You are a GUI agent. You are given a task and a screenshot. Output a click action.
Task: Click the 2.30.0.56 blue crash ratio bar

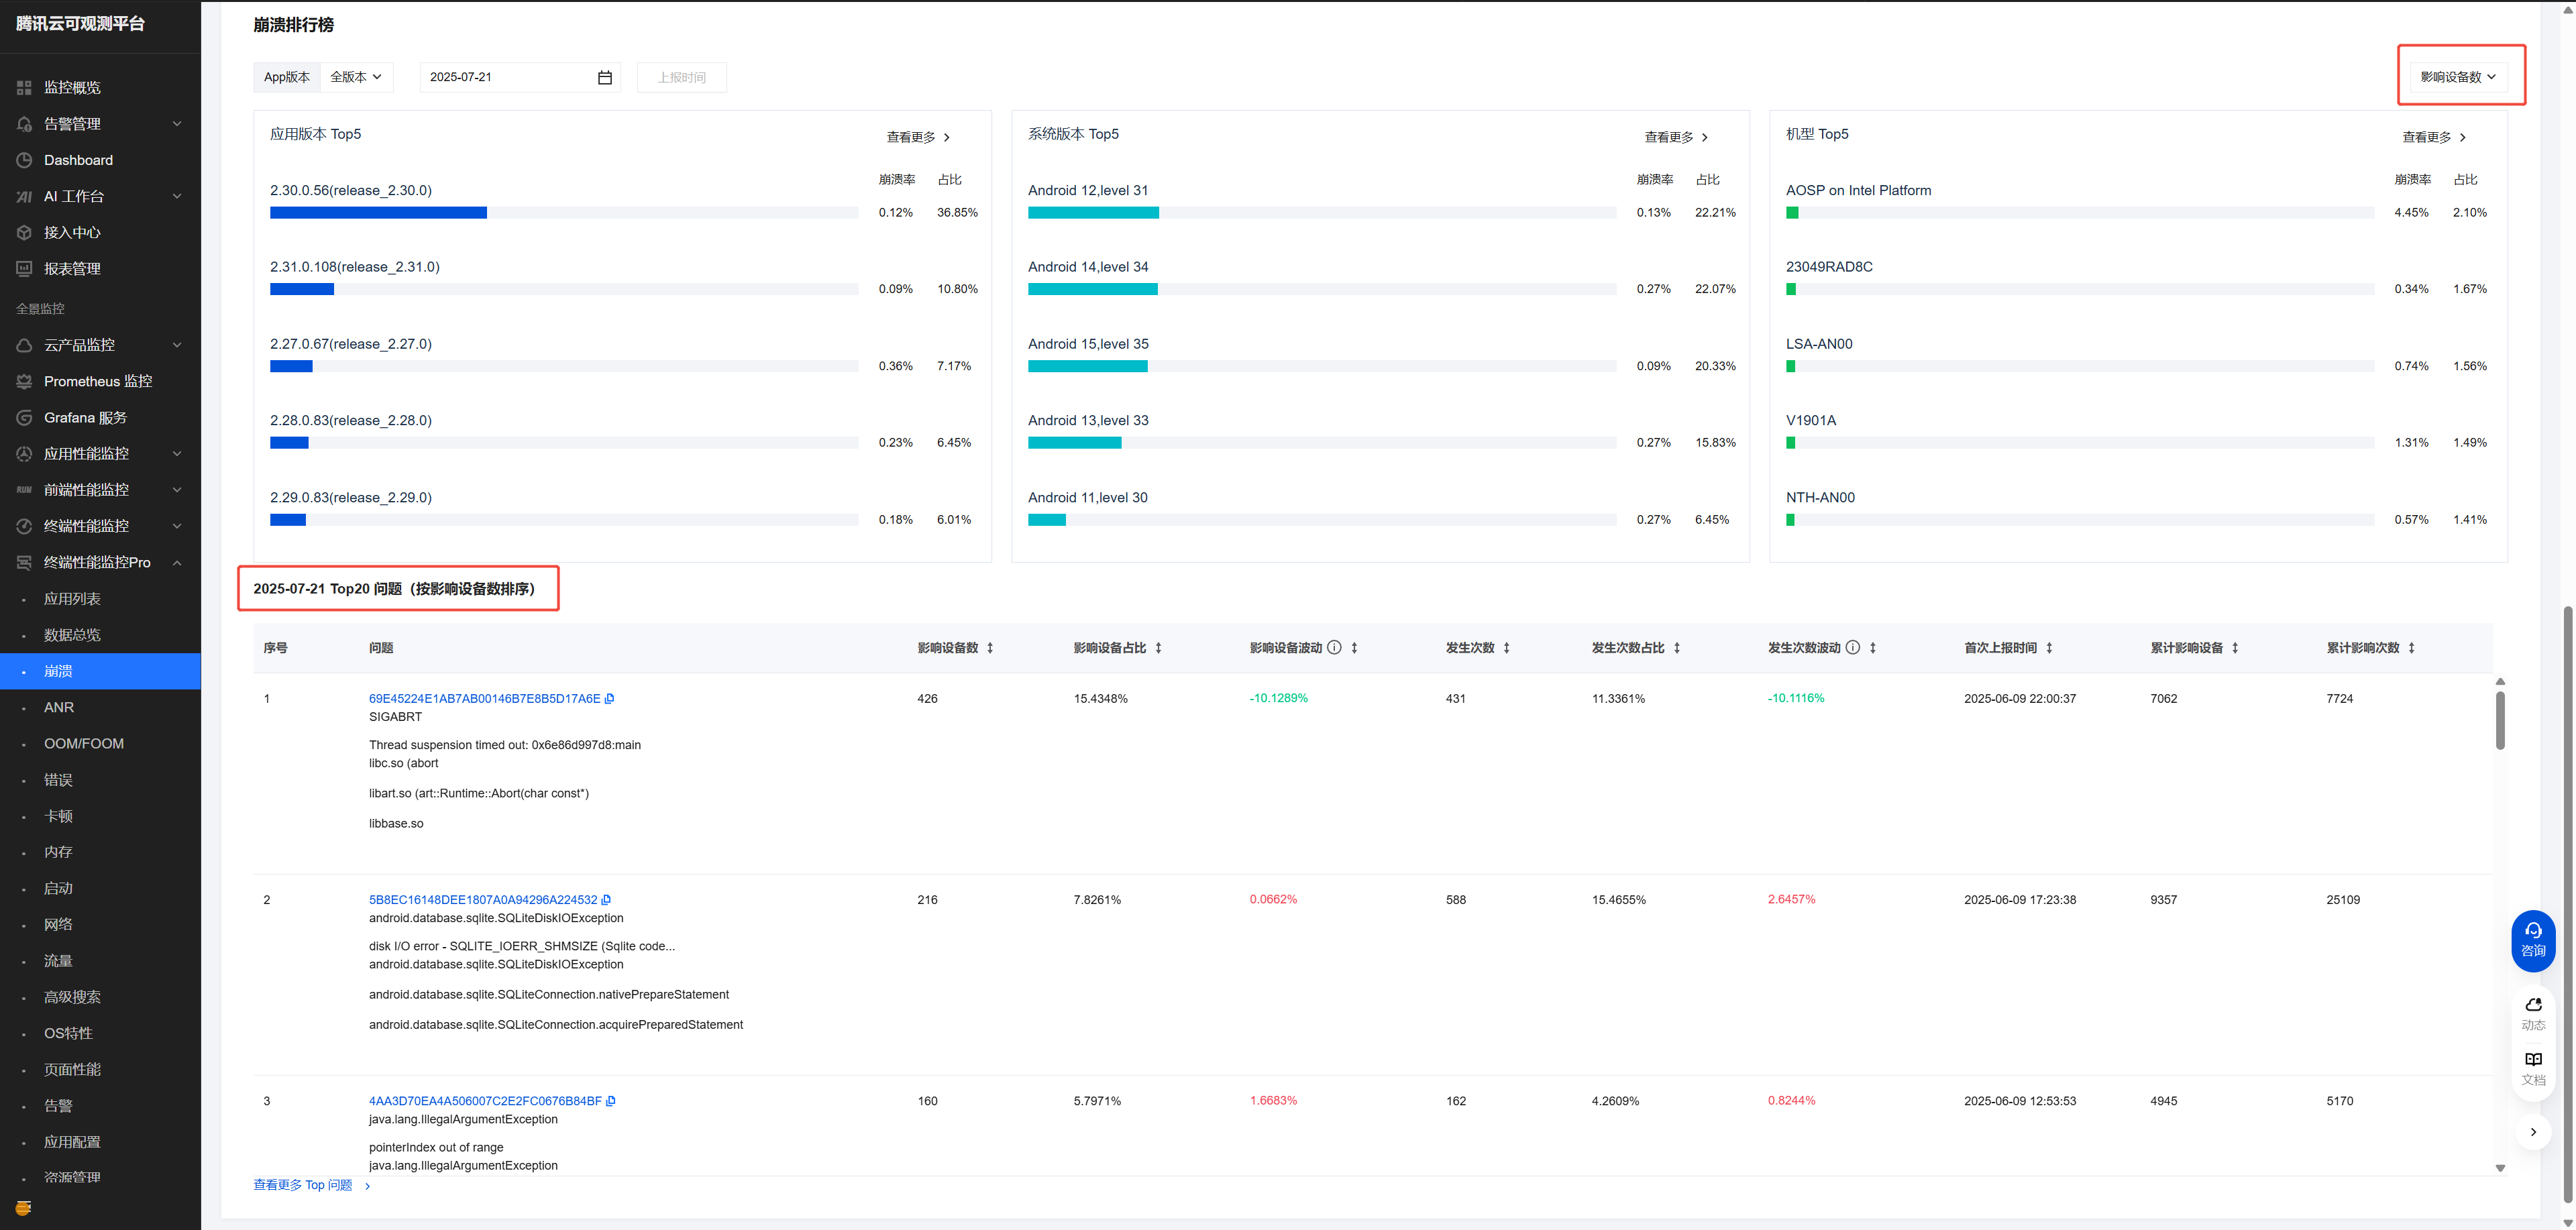click(x=378, y=213)
